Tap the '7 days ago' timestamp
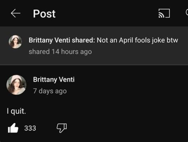 click(x=50, y=91)
